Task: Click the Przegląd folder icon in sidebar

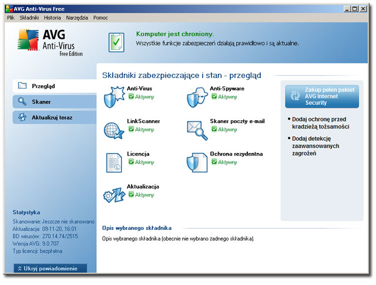Action: (x=22, y=86)
